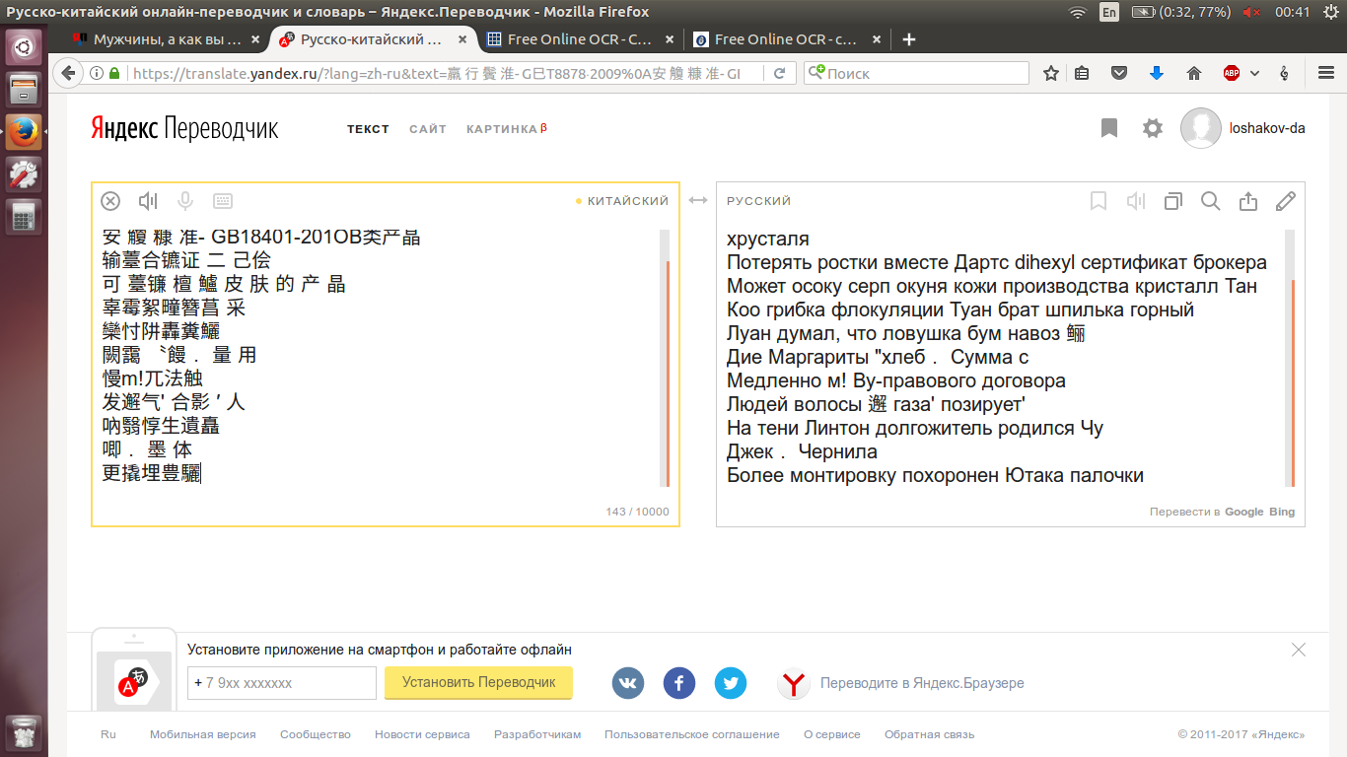The image size is (1347, 757).
Task: Switch to the САЙТ mode
Action: [428, 129]
